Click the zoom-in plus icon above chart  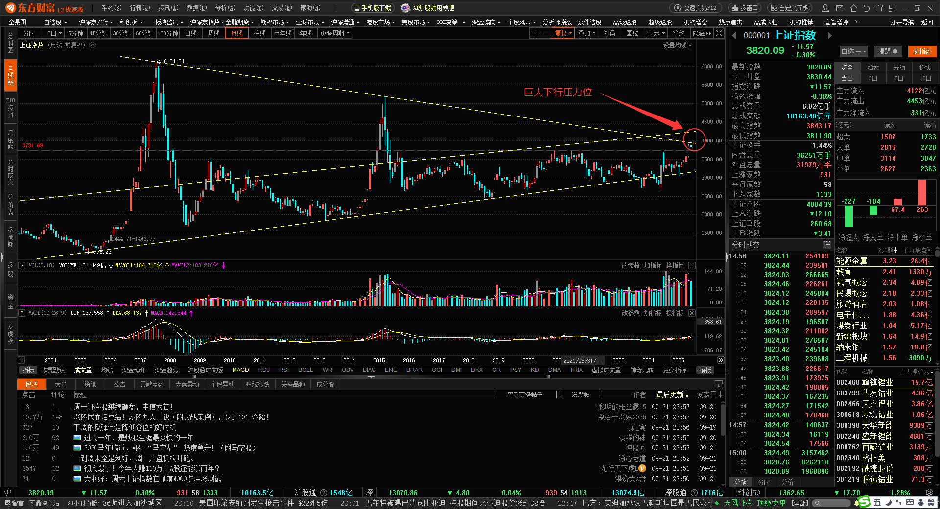[535, 33]
